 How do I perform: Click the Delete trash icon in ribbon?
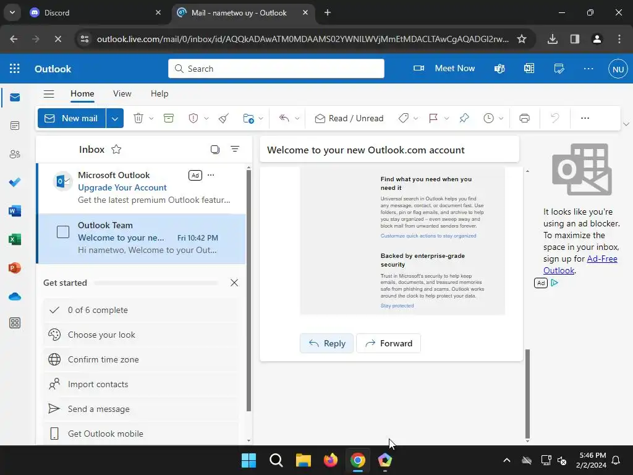click(x=138, y=118)
